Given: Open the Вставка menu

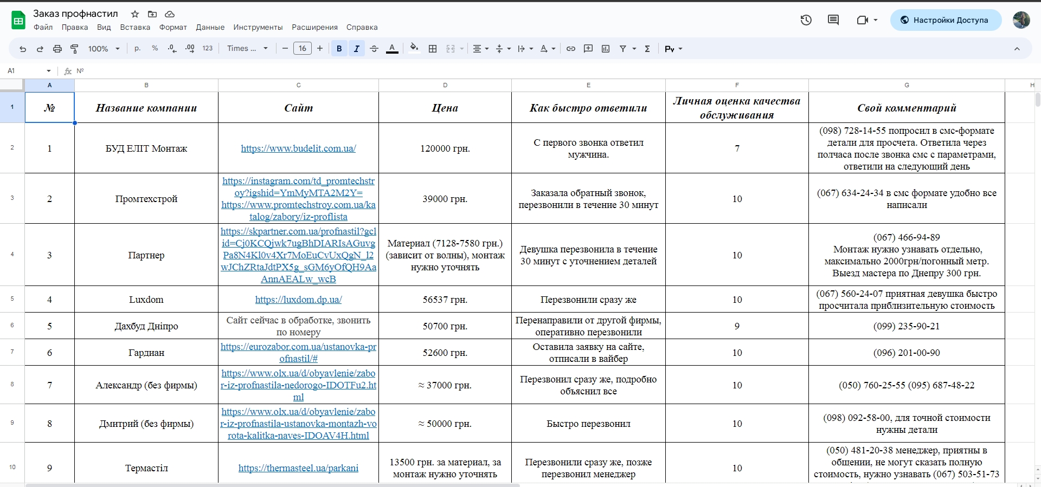Looking at the screenshot, I should [135, 27].
